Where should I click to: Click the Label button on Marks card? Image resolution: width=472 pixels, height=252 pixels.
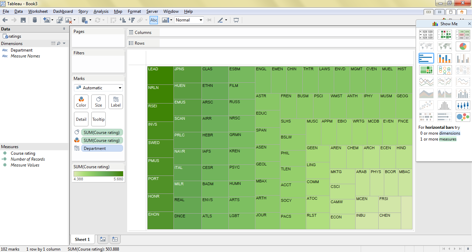116,102
